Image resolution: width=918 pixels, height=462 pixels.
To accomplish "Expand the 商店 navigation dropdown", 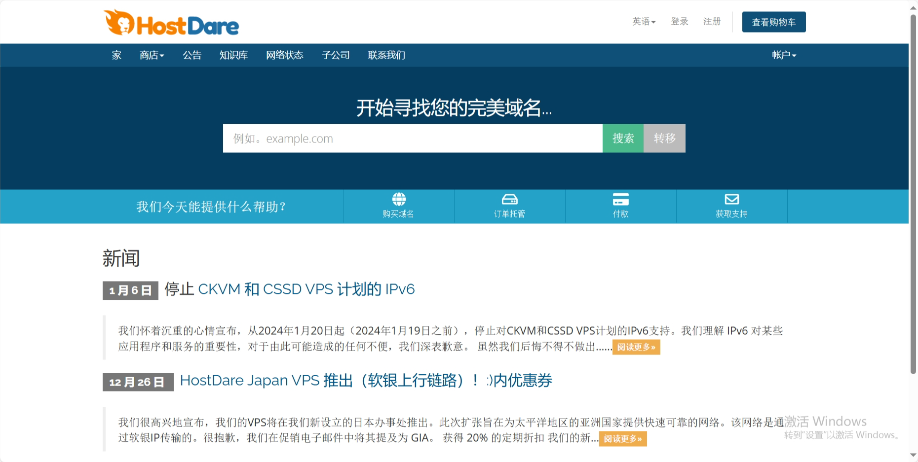I will tap(151, 55).
